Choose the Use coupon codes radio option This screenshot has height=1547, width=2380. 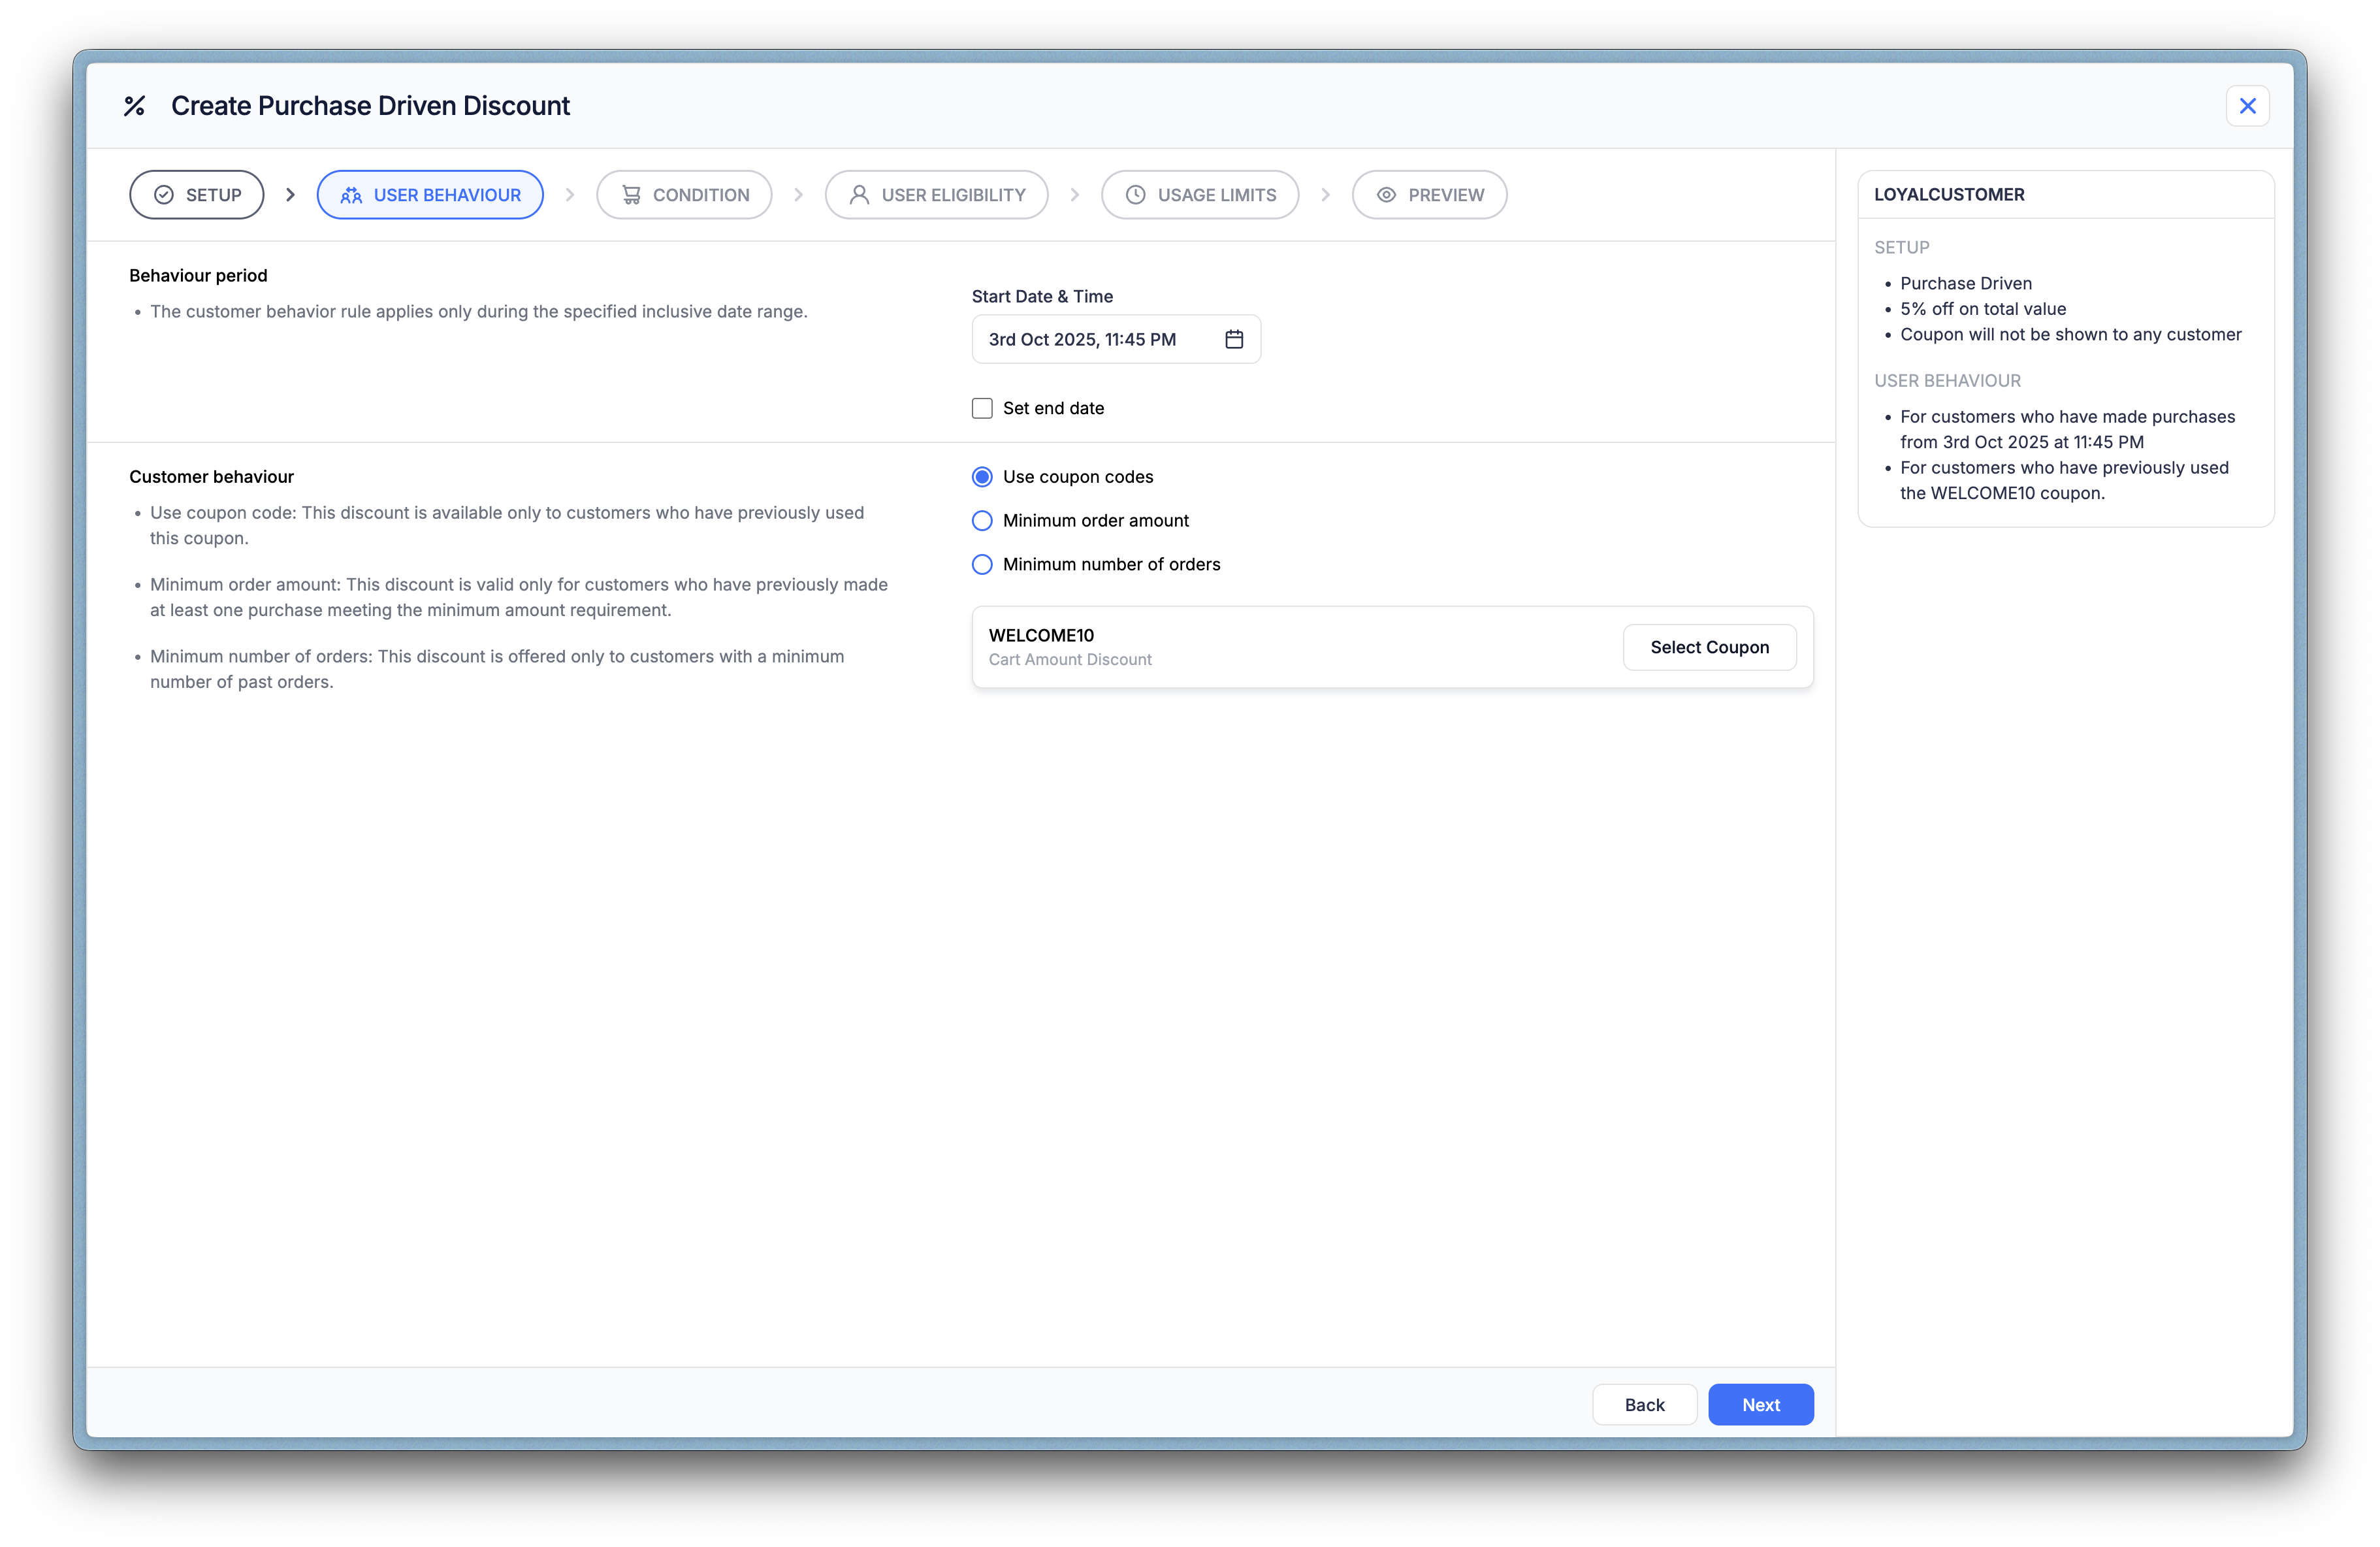point(982,477)
